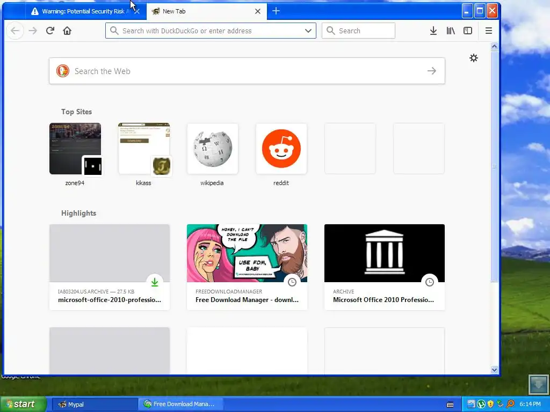Click the yellow security shield tray icon
This screenshot has width=550, height=412.
tap(490, 404)
